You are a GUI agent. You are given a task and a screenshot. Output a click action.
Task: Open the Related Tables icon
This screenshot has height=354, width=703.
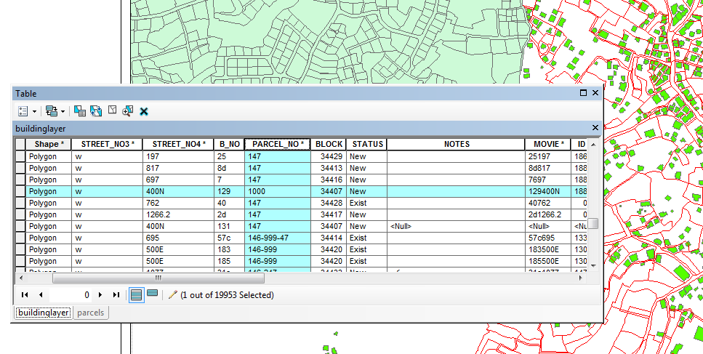tap(52, 110)
